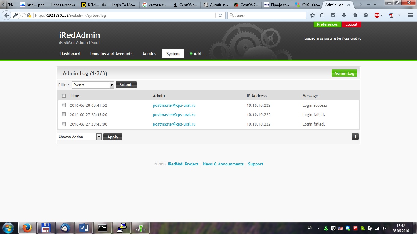Open Microsoft Word from the taskbar

pos(84,228)
